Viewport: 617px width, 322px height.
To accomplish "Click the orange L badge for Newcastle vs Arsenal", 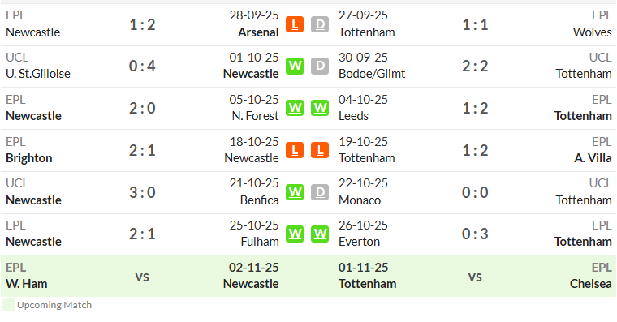I will (295, 24).
